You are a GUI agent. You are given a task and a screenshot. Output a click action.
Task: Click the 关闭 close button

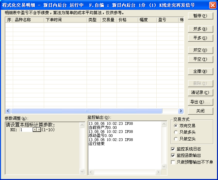(x=200, y=111)
